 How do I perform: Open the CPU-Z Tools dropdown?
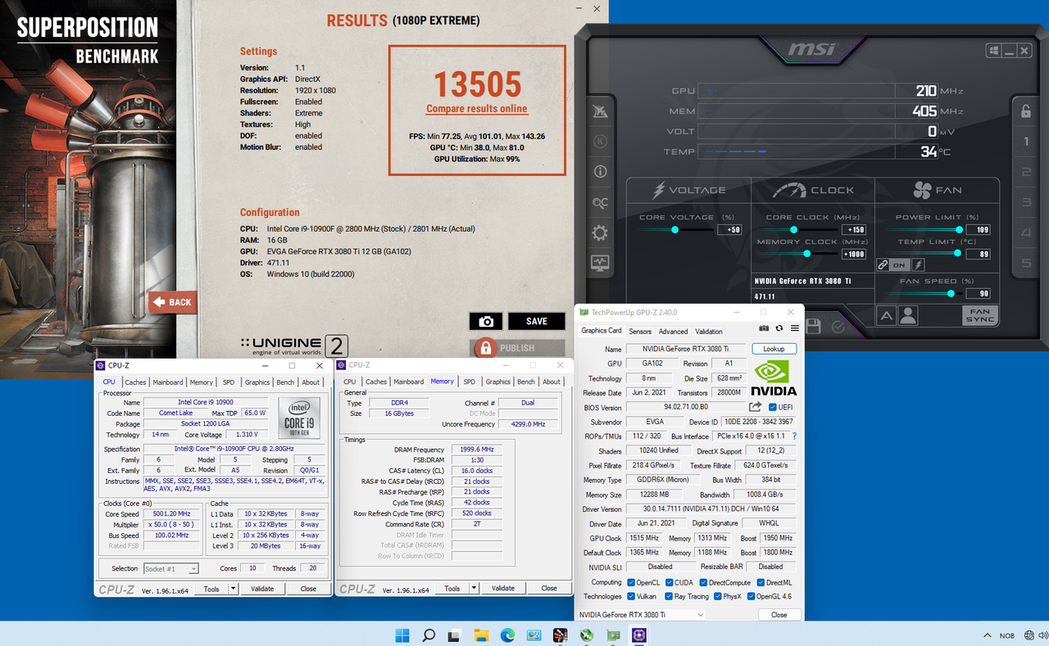coord(232,588)
